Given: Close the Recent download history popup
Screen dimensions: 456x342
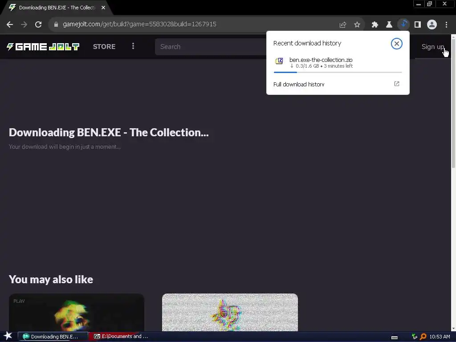Looking at the screenshot, I should (x=396, y=44).
